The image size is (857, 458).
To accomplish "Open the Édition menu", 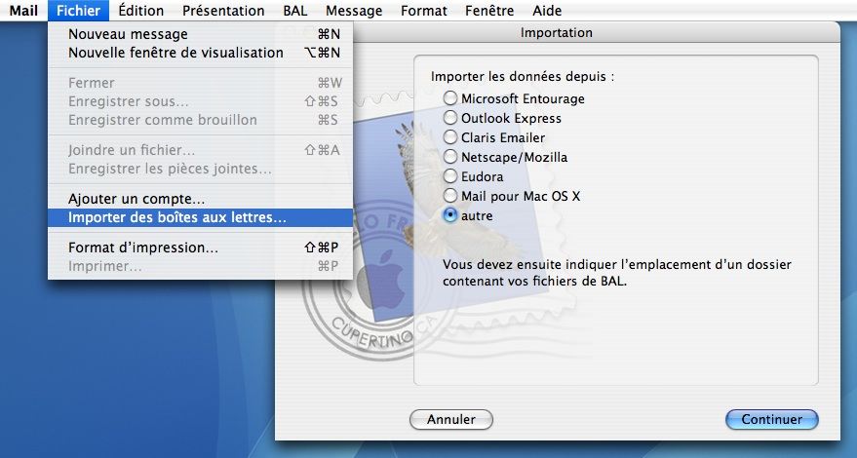I will (141, 11).
